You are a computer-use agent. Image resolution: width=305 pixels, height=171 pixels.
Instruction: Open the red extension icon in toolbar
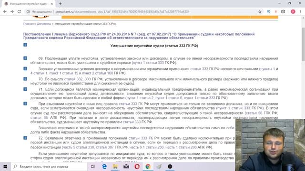[276, 11]
